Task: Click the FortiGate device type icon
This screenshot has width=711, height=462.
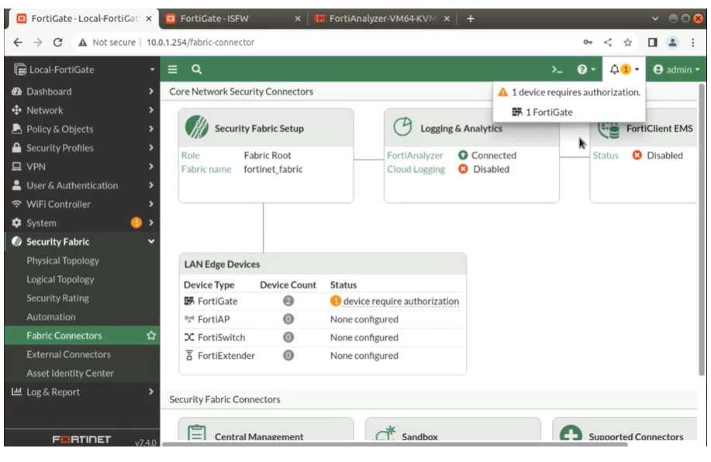Action: tap(189, 301)
